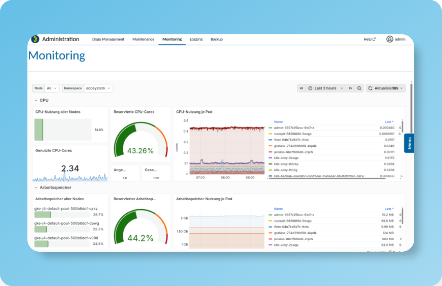Sort CPU pod legend by Last column
Screen dimensions: 442x286
[x=389, y=122]
